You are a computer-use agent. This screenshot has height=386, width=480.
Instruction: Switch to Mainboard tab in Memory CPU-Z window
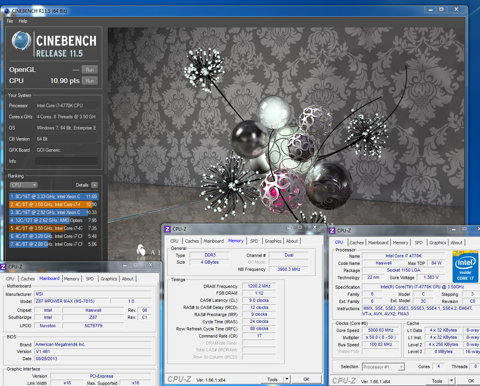(x=214, y=241)
